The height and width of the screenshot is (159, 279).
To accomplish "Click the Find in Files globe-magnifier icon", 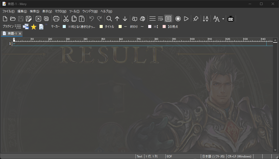I will click(x=142, y=19).
